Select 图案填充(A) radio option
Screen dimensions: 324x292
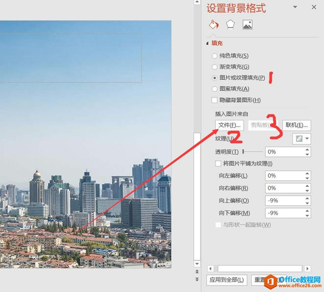pyautogui.click(x=215, y=89)
